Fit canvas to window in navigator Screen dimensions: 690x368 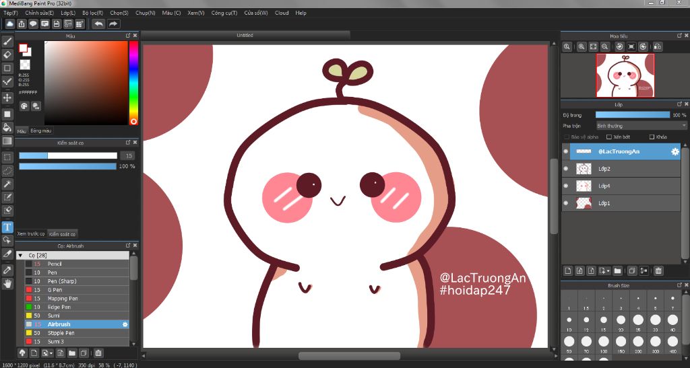pyautogui.click(x=593, y=46)
